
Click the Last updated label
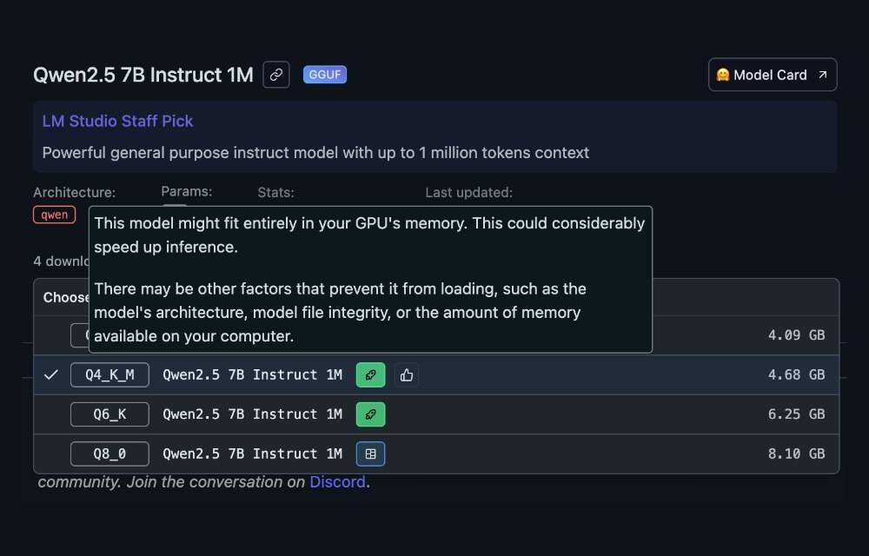coord(468,192)
